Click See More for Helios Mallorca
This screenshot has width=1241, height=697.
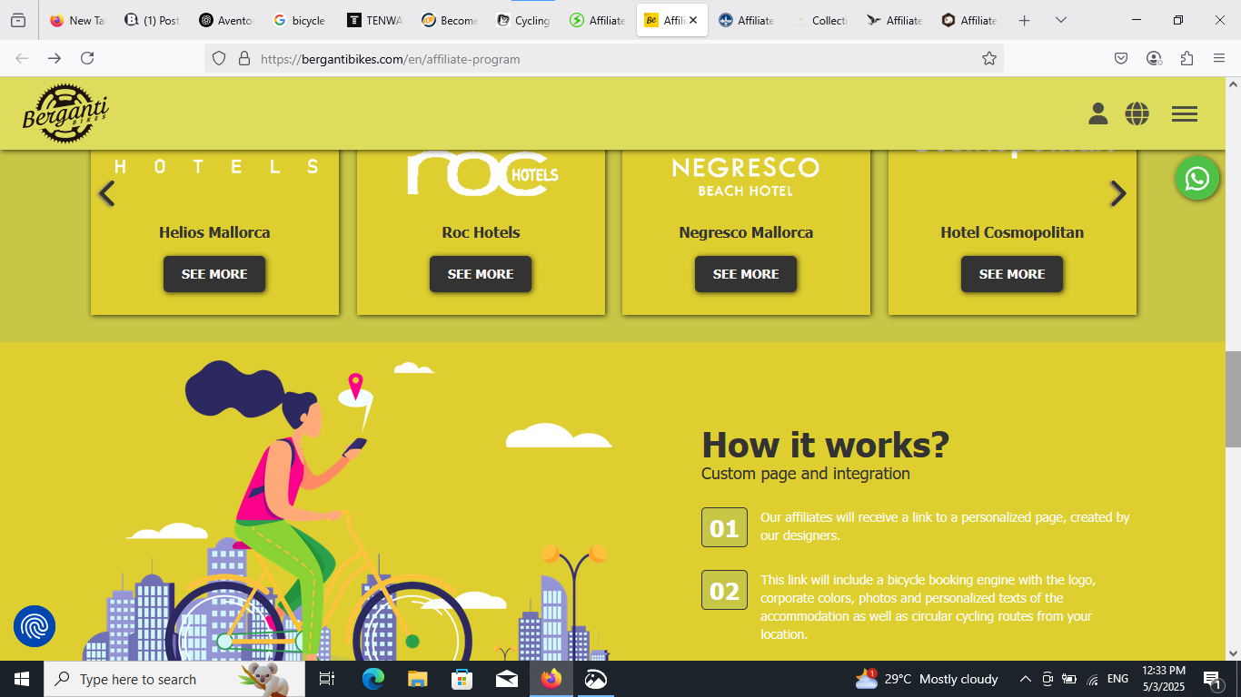click(x=214, y=274)
